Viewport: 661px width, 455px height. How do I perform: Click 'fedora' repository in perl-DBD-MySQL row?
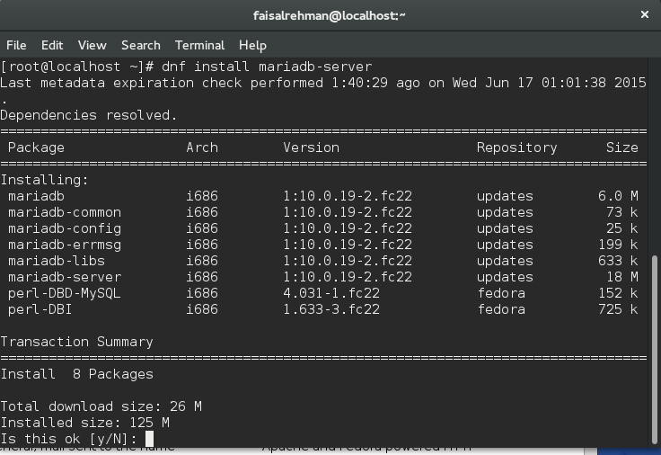click(501, 293)
